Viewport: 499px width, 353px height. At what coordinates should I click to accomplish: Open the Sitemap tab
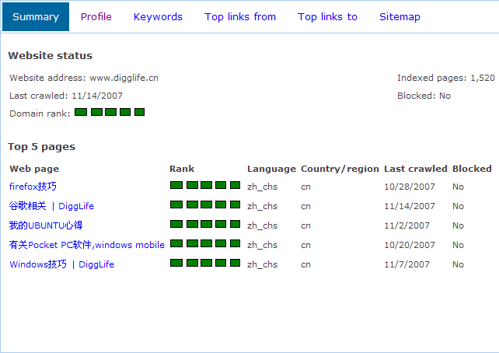[x=400, y=17]
